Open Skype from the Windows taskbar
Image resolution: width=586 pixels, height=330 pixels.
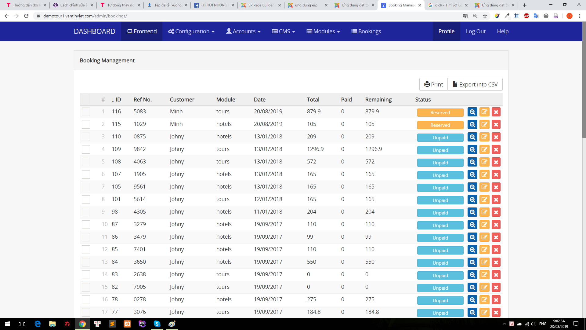coord(157,324)
